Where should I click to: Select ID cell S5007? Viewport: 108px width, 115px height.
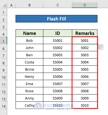[x=57, y=84]
